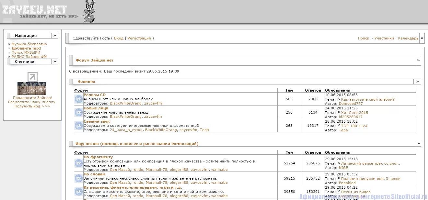View author Domosed777 profile
Viewport: 428px width, 200px height.
click(x=351, y=104)
